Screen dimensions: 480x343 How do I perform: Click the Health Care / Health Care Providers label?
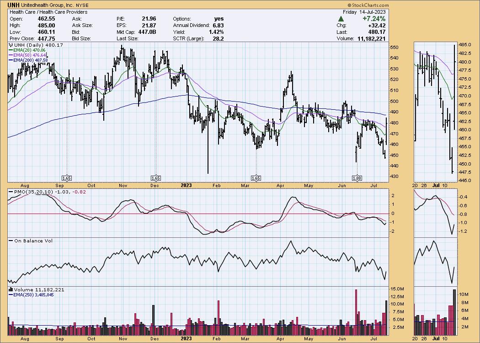(48, 12)
